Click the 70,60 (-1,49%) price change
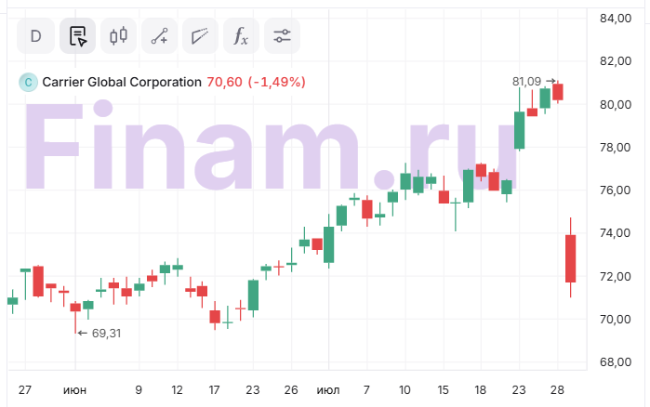The height and width of the screenshot is (407, 650). pos(256,82)
